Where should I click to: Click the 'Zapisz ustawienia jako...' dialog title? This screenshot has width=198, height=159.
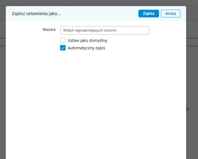(x=36, y=14)
